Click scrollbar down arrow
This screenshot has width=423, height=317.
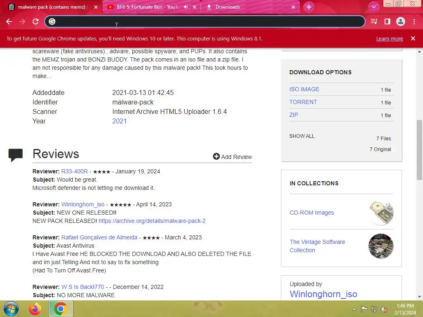click(x=419, y=297)
